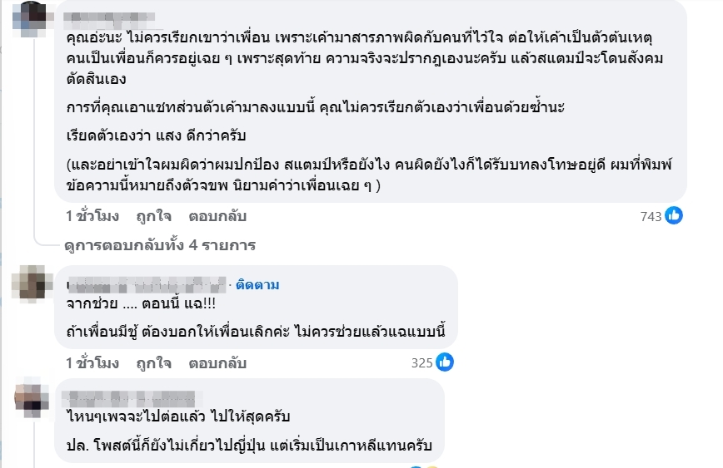
Task: Click the comment bubble starting with จากช่วย
Action: tap(256, 307)
